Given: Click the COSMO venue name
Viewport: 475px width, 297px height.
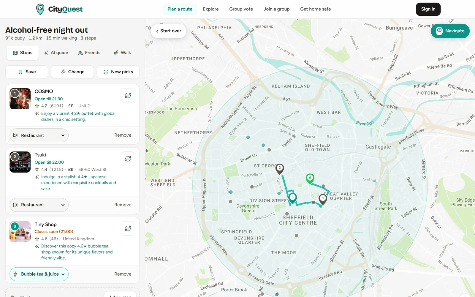Looking at the screenshot, I should coord(44,91).
